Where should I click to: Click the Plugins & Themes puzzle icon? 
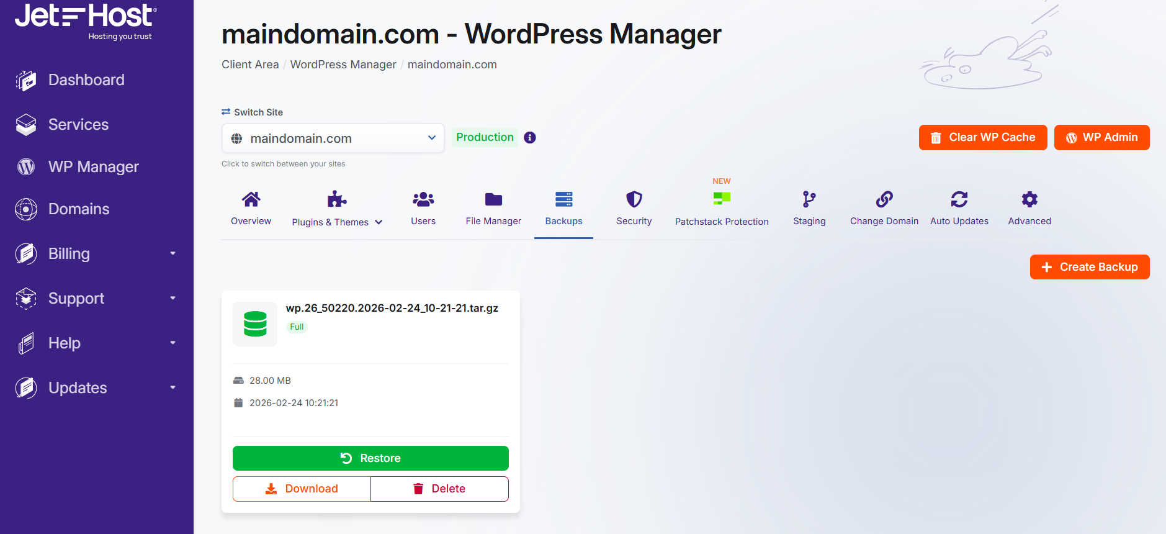point(337,199)
